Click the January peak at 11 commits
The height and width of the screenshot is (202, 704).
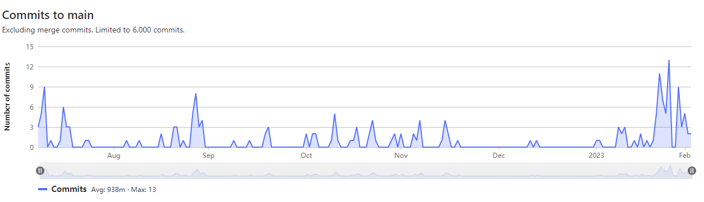coord(659,73)
